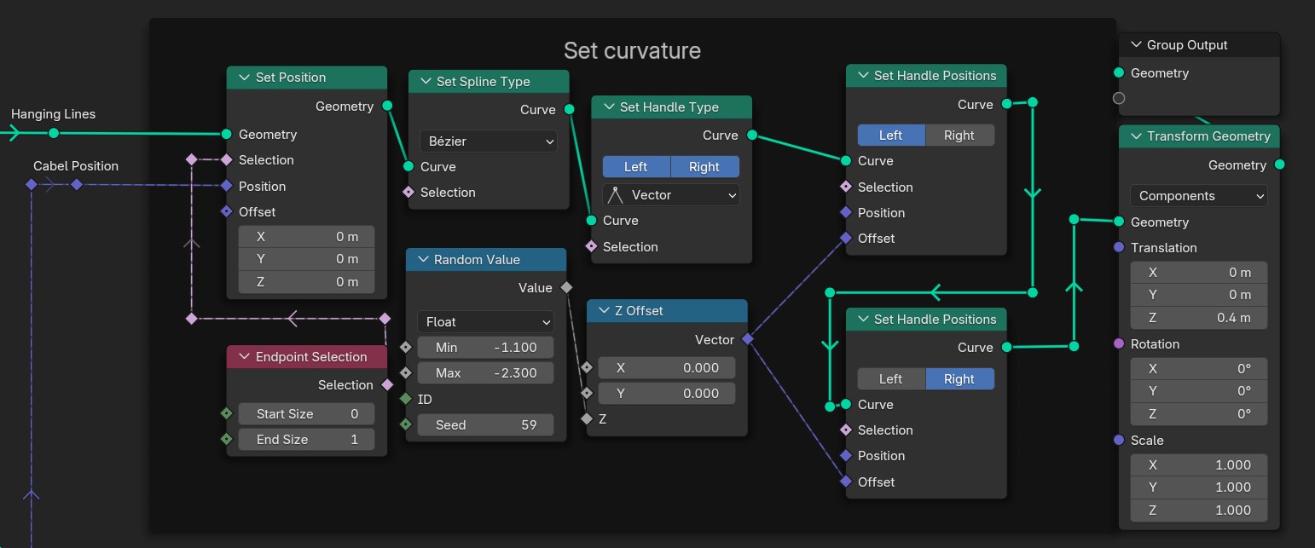Open the Bézier spline type dropdown
Viewport: 1315px width, 548px height.
(x=488, y=141)
